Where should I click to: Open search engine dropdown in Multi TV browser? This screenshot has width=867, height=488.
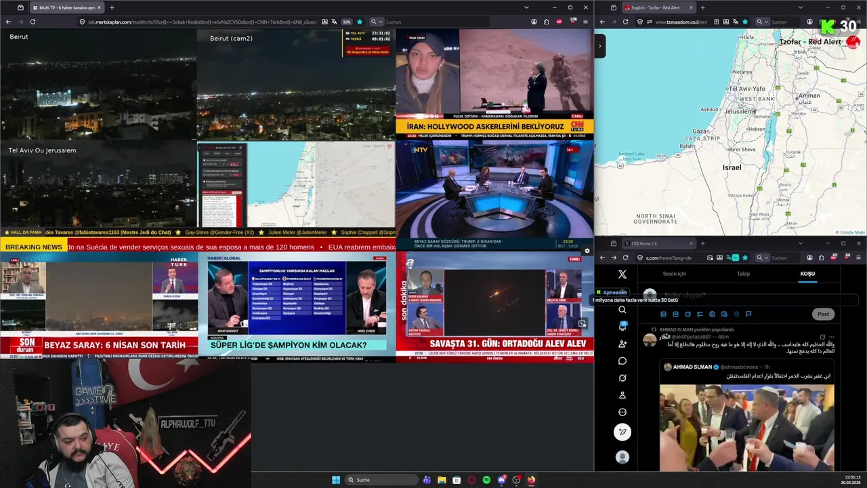(375, 22)
